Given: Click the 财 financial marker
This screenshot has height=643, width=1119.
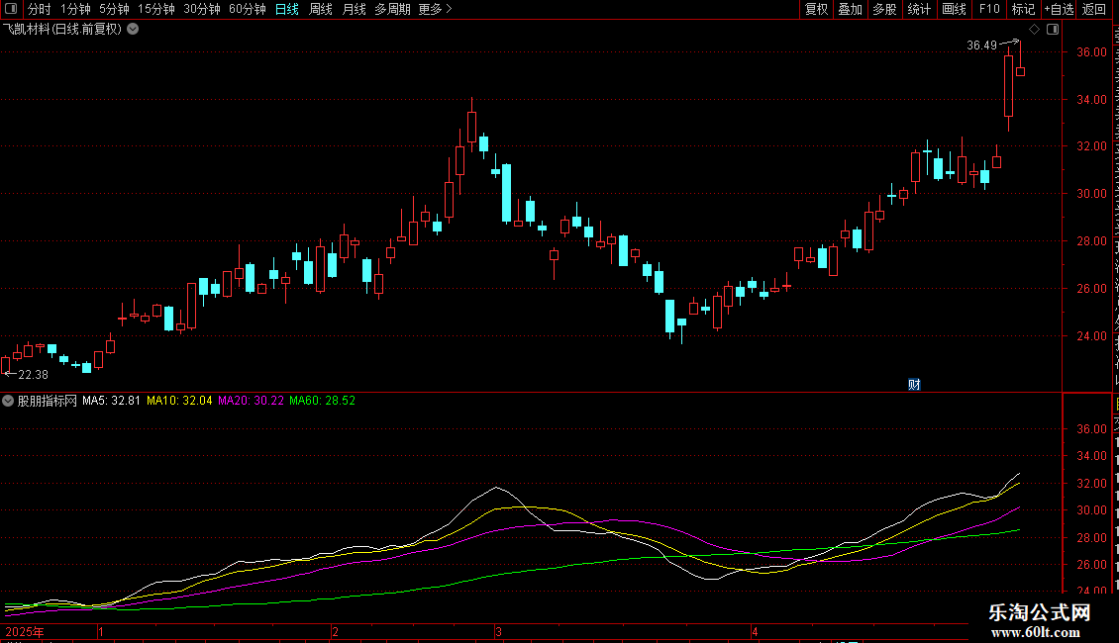Looking at the screenshot, I should tap(914, 384).
